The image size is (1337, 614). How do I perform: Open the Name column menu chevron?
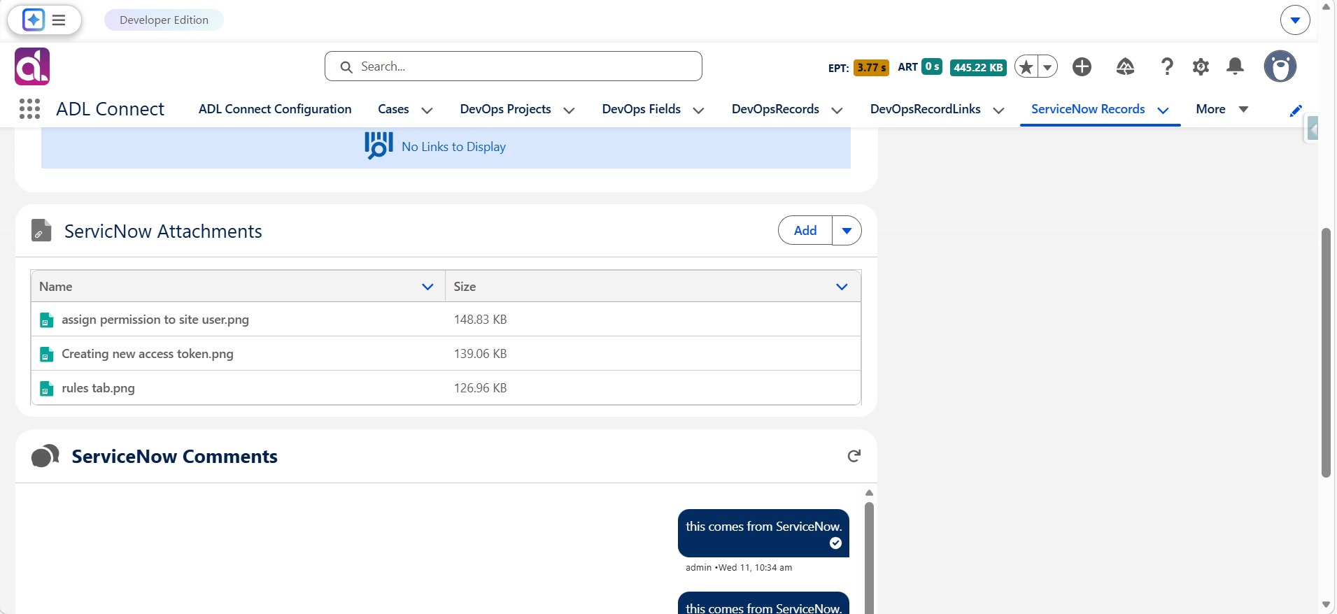(x=427, y=287)
